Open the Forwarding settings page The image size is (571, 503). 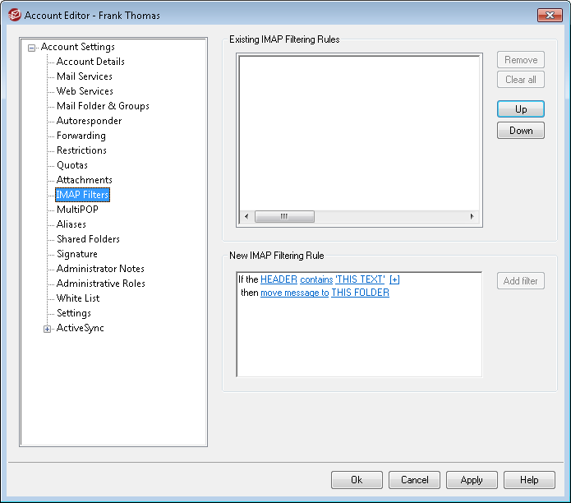click(81, 136)
